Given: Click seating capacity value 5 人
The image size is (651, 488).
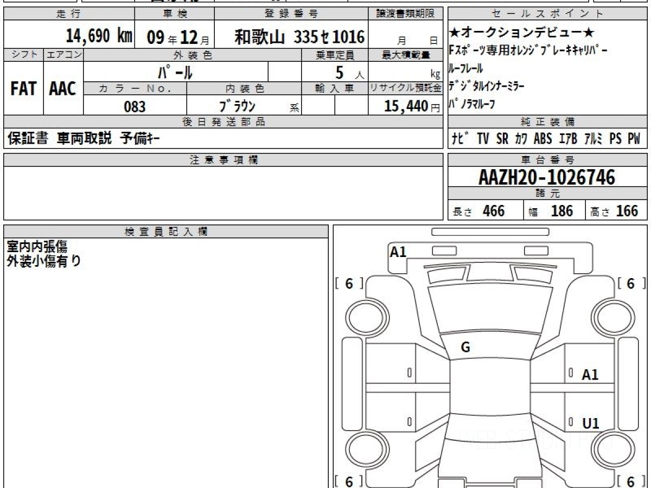Looking at the screenshot, I should coord(349,72).
